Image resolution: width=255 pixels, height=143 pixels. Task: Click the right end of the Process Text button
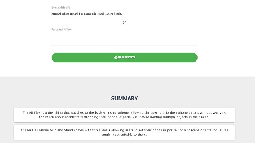[194, 58]
